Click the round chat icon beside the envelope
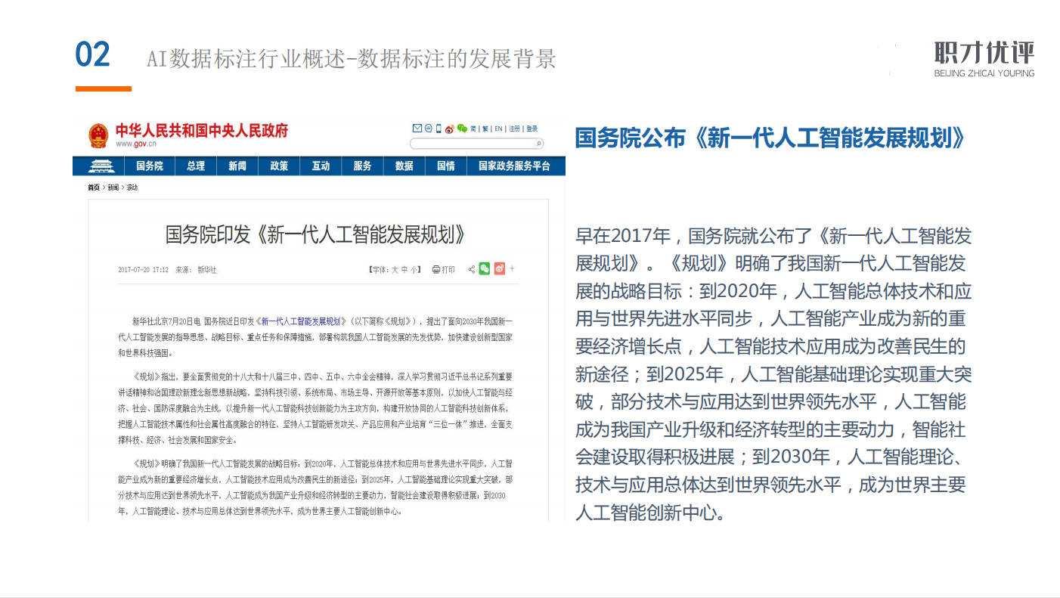The image size is (1060, 598). (x=428, y=129)
